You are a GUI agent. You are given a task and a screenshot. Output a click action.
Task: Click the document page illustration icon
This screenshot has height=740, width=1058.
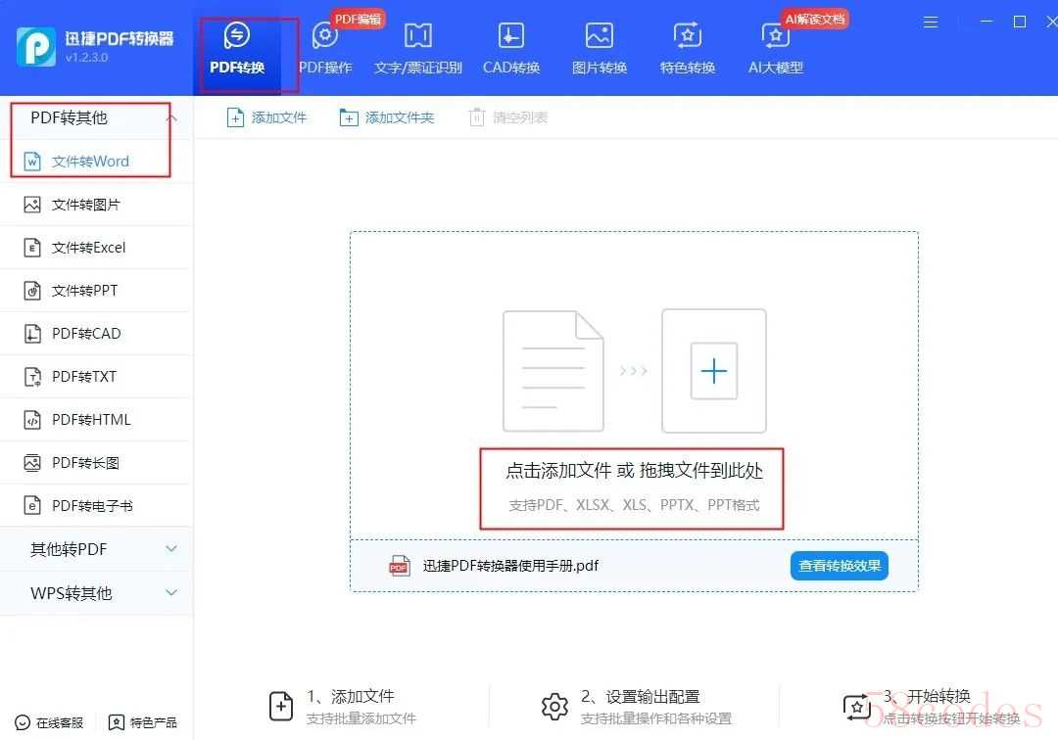553,371
